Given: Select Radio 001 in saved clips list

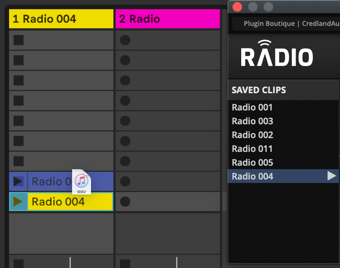Looking at the screenshot, I should 252,107.
